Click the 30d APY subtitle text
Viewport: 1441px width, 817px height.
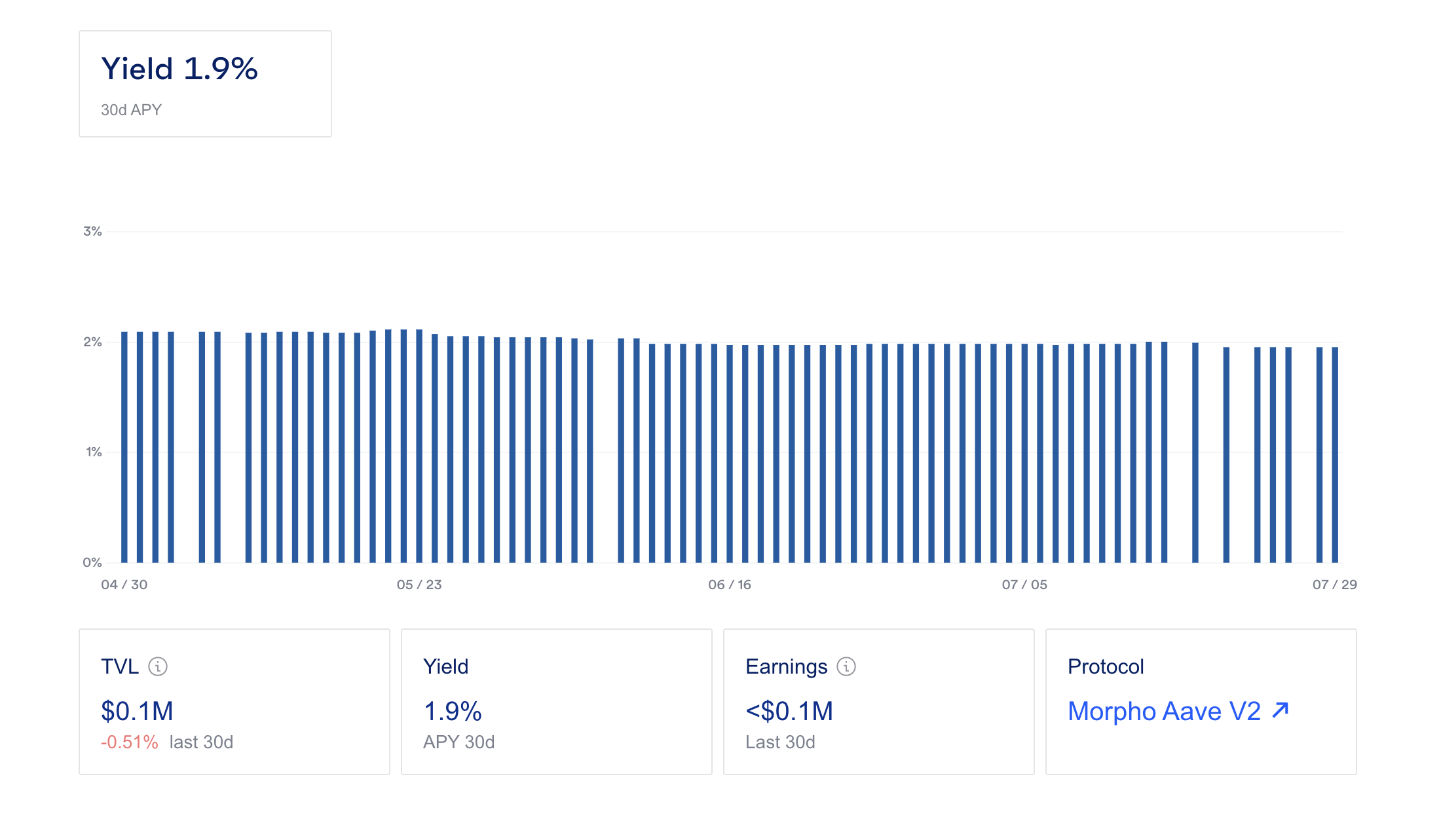130,110
